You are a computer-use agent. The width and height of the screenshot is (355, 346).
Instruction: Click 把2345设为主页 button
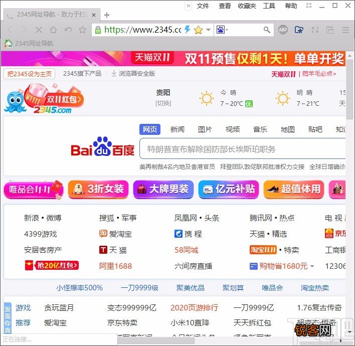tap(29, 74)
